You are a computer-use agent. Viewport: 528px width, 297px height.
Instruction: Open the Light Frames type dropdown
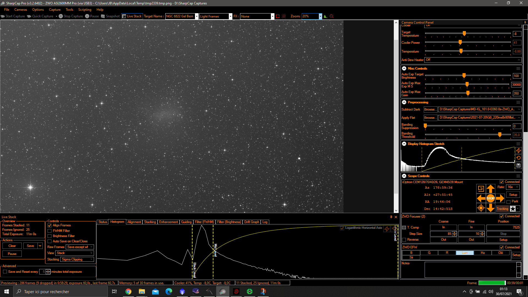pos(230,16)
